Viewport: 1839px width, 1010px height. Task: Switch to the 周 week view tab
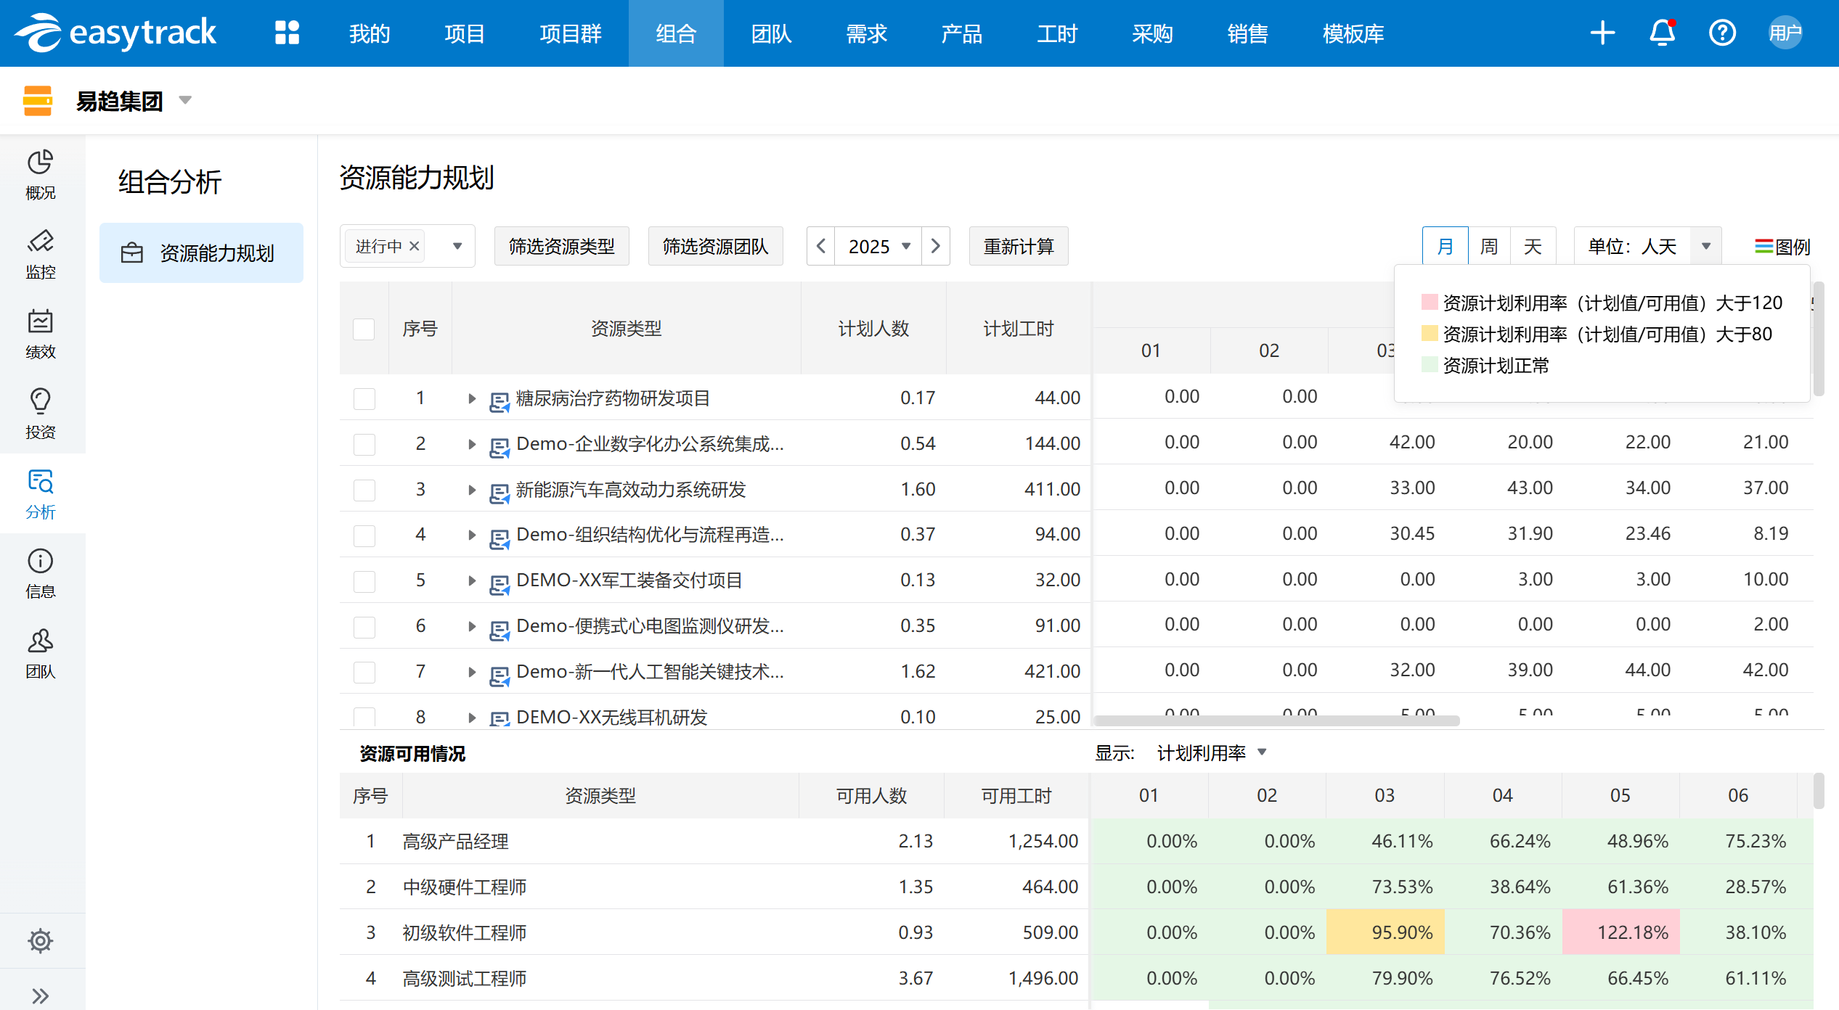(1488, 247)
